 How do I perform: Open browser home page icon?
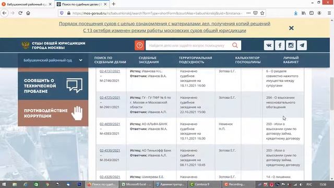28,13
